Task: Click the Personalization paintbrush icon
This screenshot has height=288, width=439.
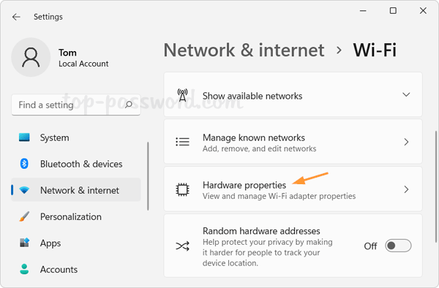Action: point(24,216)
